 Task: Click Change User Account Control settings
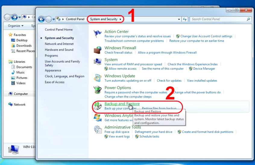click(206, 36)
